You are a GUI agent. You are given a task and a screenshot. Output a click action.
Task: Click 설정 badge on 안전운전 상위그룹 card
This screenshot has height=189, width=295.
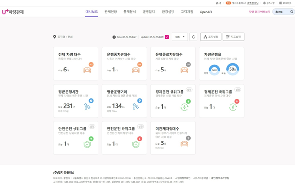92,126
